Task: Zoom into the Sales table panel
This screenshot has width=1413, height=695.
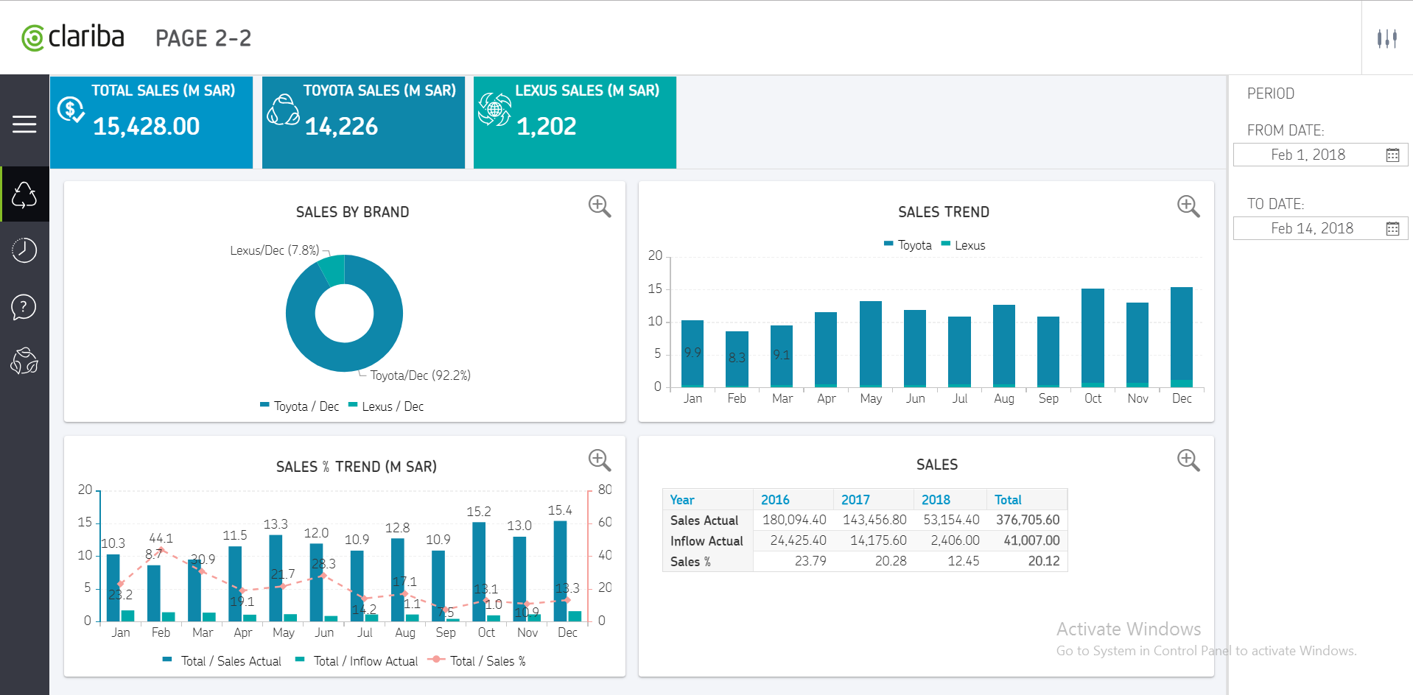Action: point(1188,460)
